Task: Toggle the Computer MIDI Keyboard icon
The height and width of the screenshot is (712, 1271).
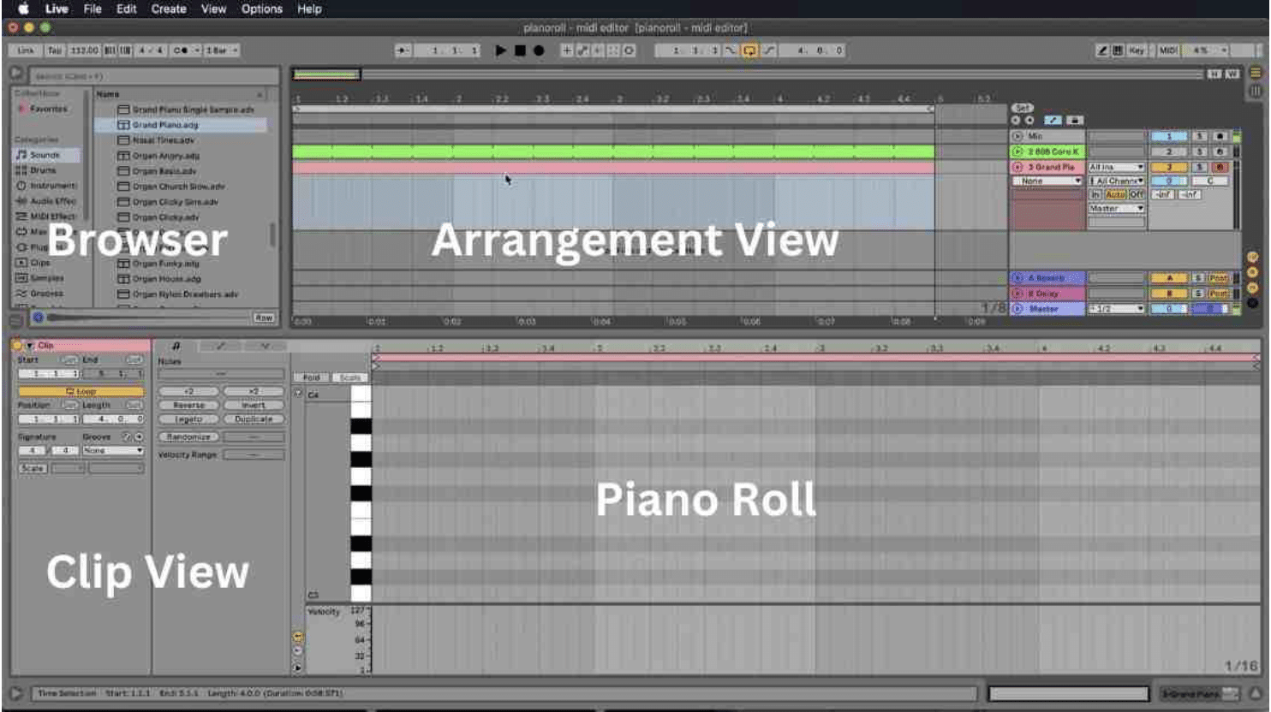Action: (x=1118, y=50)
